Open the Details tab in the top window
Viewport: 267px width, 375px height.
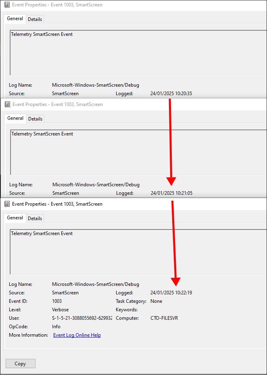pyautogui.click(x=35, y=19)
